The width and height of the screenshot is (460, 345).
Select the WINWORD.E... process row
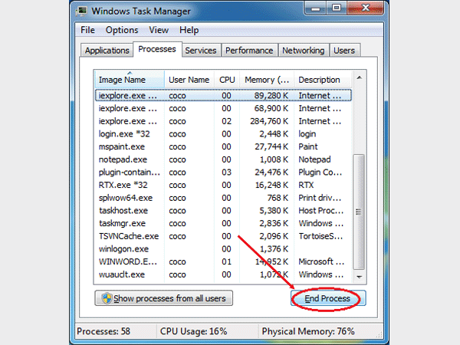223,261
